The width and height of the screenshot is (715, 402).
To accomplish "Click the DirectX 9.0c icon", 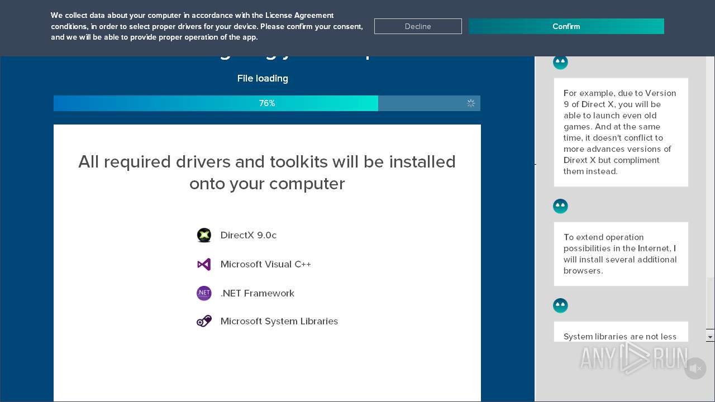I will (204, 235).
